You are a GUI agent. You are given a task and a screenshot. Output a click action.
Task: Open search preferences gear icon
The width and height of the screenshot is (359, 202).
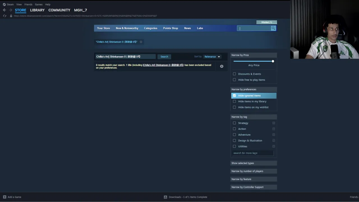coord(222,66)
